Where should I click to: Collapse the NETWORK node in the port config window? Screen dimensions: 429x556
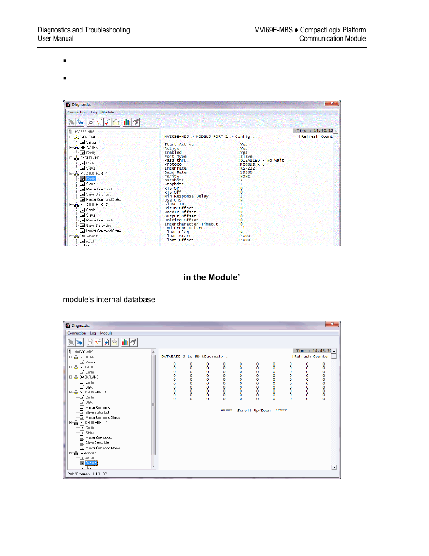click(x=71, y=147)
